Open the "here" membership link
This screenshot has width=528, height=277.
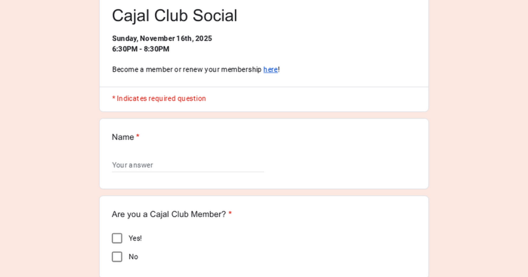click(270, 69)
